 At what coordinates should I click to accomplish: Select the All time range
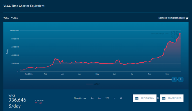121,98
